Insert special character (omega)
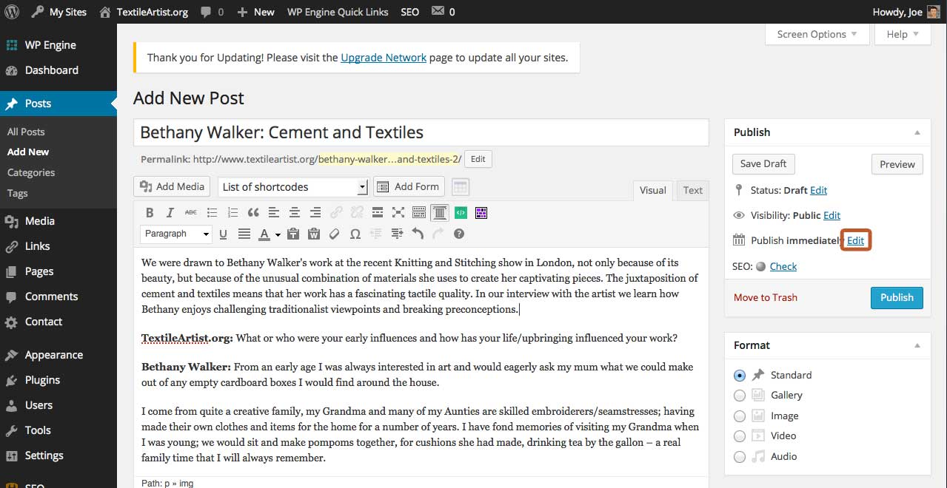Image resolution: width=947 pixels, height=488 pixels. tap(355, 234)
